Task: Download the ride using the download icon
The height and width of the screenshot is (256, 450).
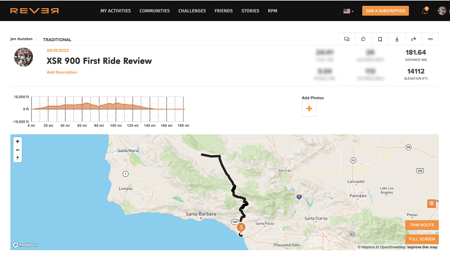Action: pos(397,39)
